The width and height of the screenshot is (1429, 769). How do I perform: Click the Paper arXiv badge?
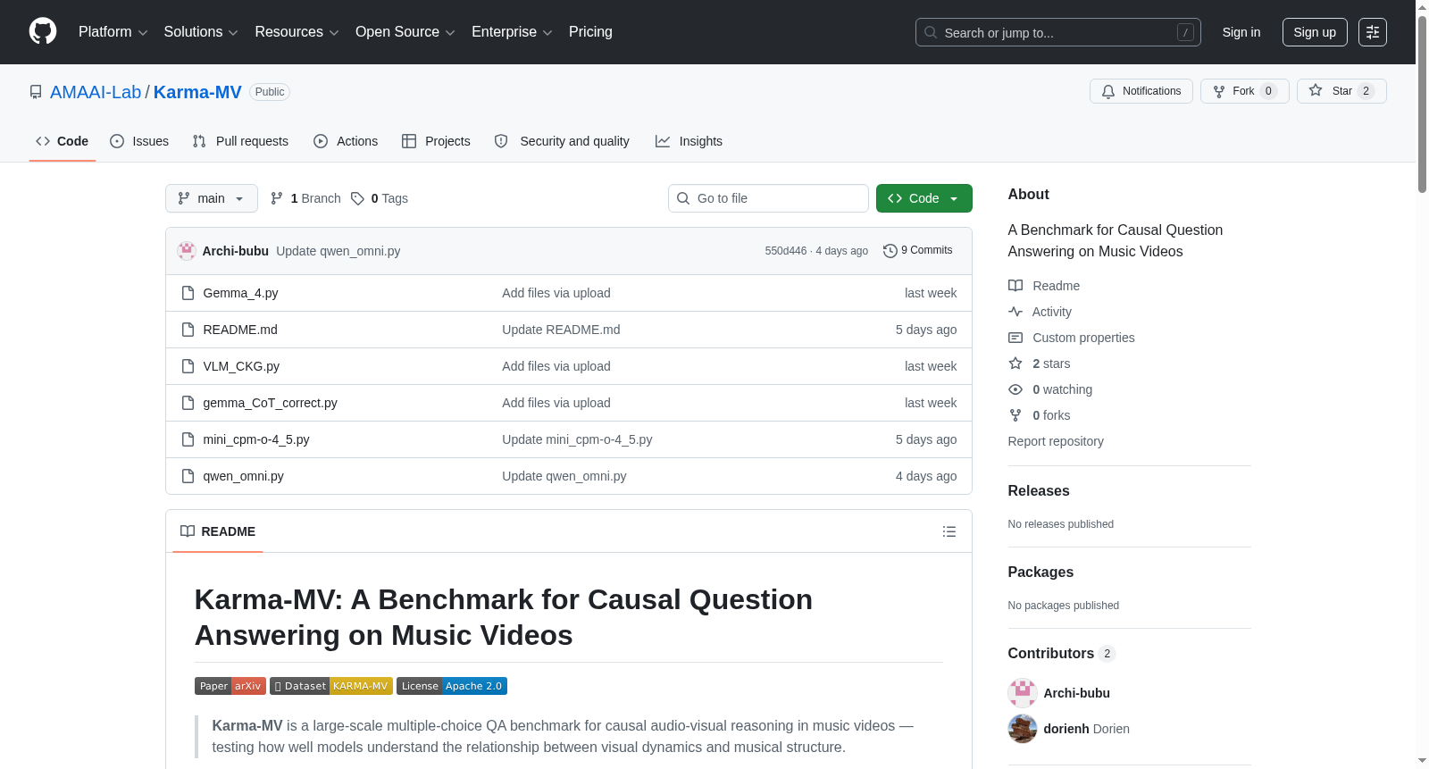230,686
